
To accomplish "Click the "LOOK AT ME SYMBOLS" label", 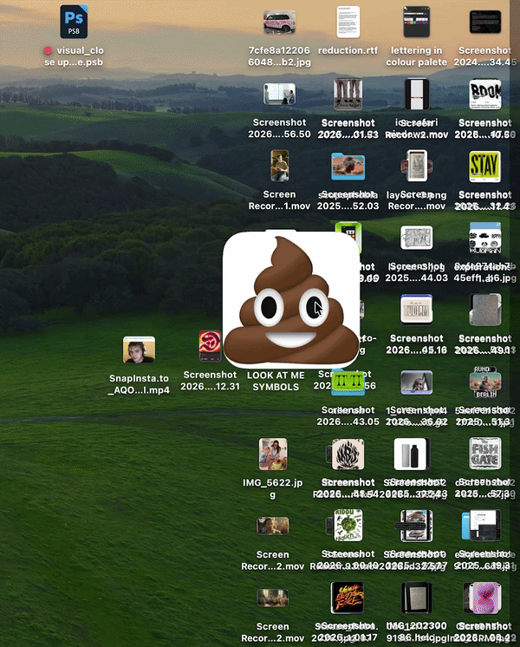I will click(276, 381).
